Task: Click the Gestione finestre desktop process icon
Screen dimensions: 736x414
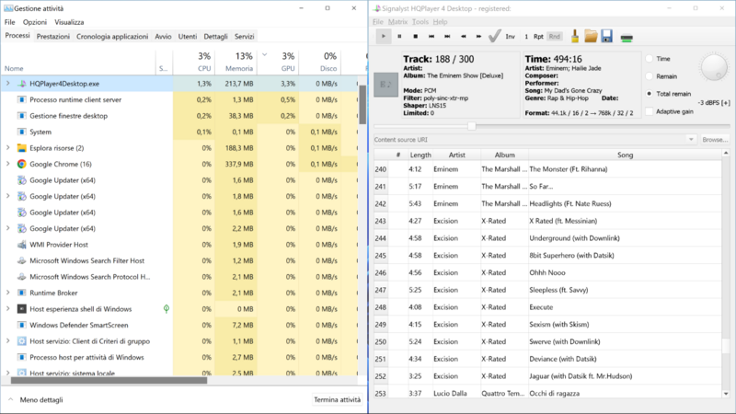Action: 21,116
